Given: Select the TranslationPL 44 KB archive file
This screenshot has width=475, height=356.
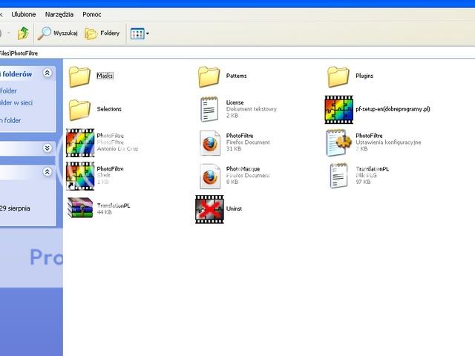Looking at the screenshot, I should pos(80,208).
